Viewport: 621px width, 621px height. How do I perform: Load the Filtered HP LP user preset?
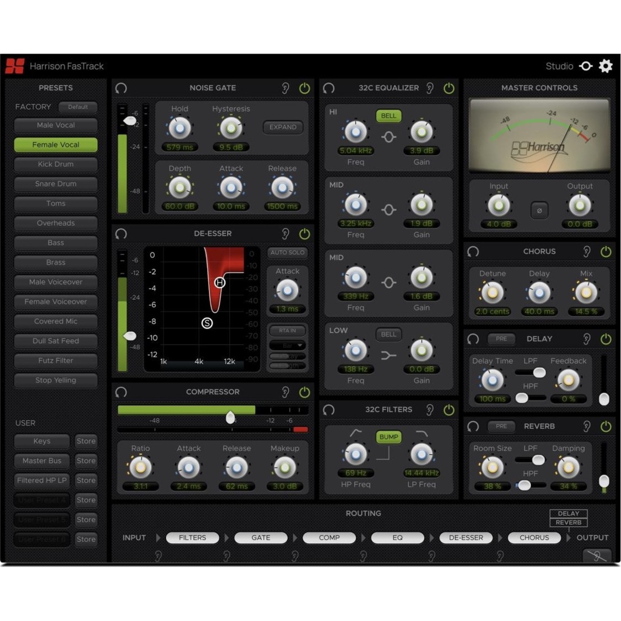[x=42, y=481]
